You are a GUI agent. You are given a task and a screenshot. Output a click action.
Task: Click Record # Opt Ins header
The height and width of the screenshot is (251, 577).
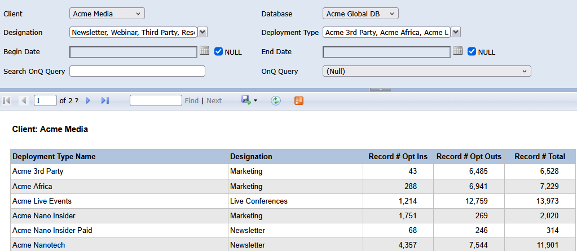[x=398, y=156]
